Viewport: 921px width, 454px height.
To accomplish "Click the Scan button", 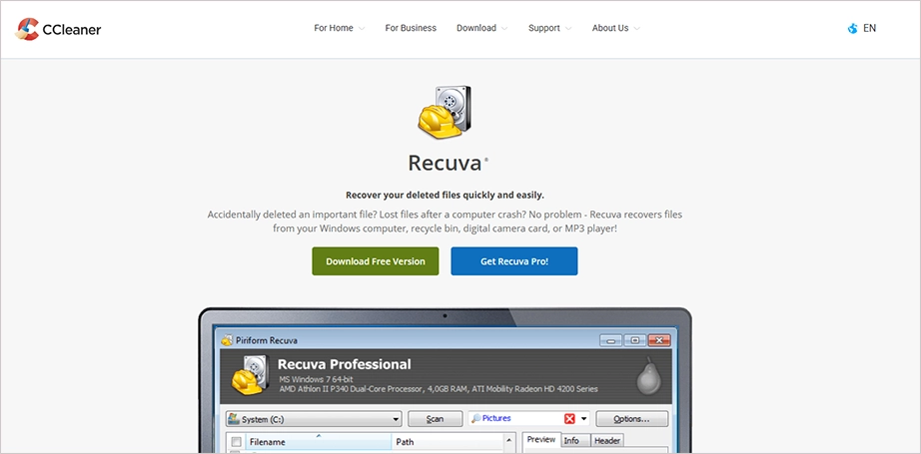I will 436,419.
